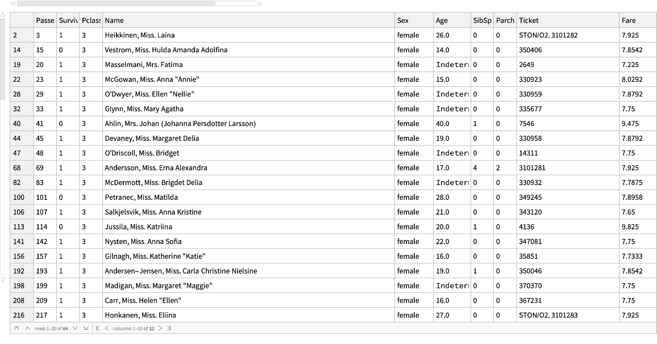The width and height of the screenshot is (657, 344).
Task: Go to next page of rows
Action: tap(75, 329)
